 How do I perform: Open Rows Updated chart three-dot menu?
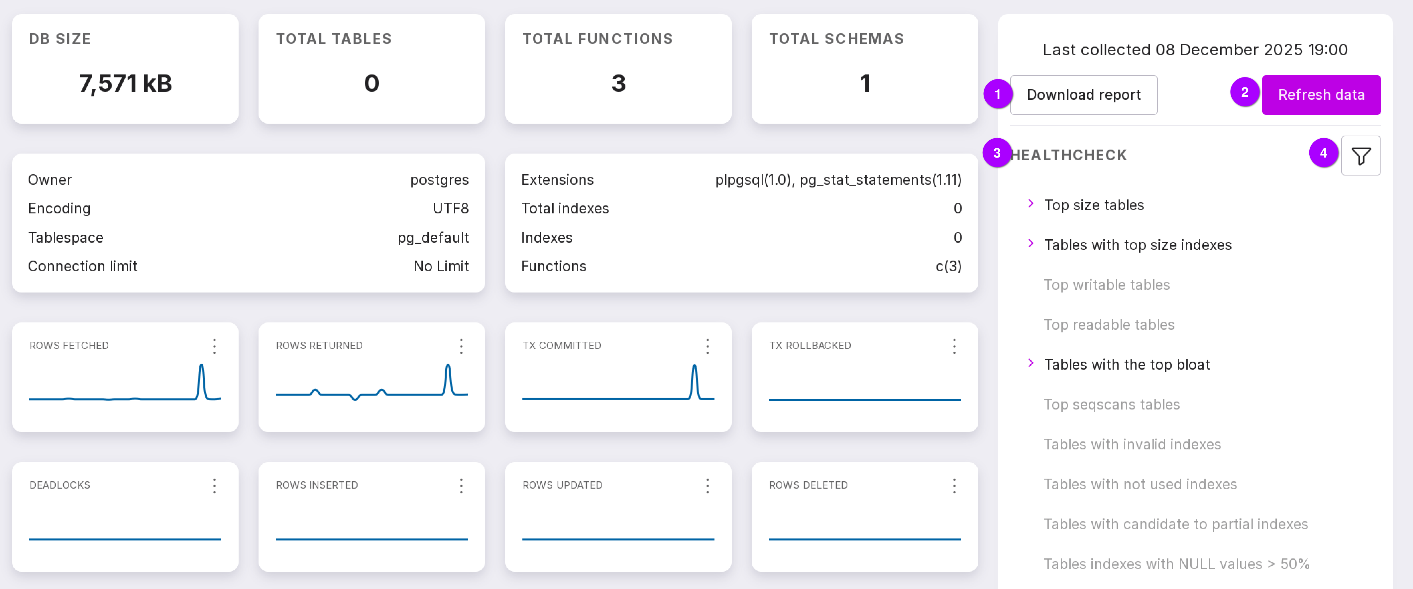click(707, 485)
